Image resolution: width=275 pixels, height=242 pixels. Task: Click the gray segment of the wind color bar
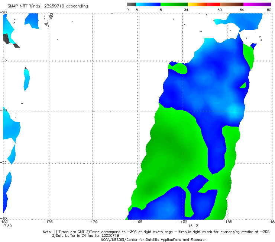131,4
